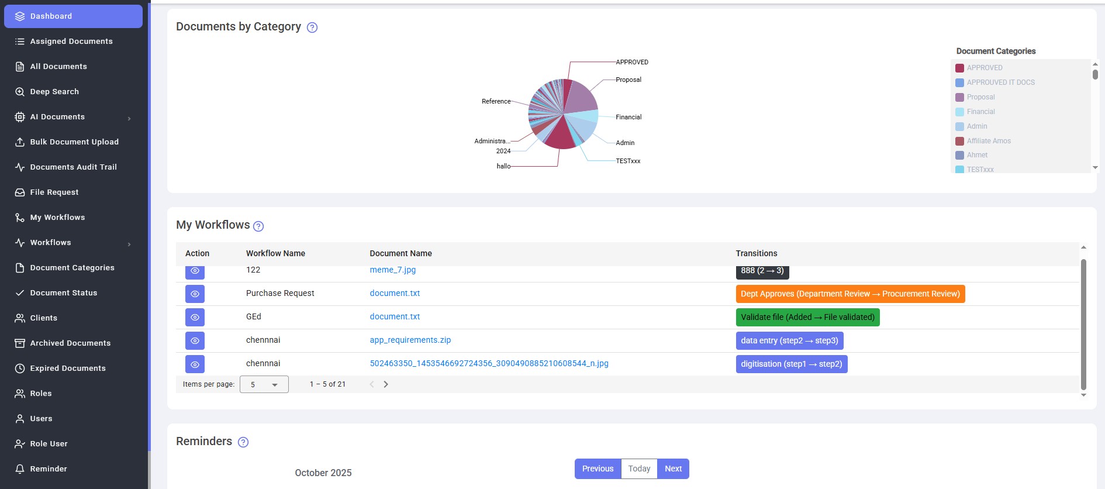Go to Document Categories in sidebar
The image size is (1105, 489).
click(72, 268)
